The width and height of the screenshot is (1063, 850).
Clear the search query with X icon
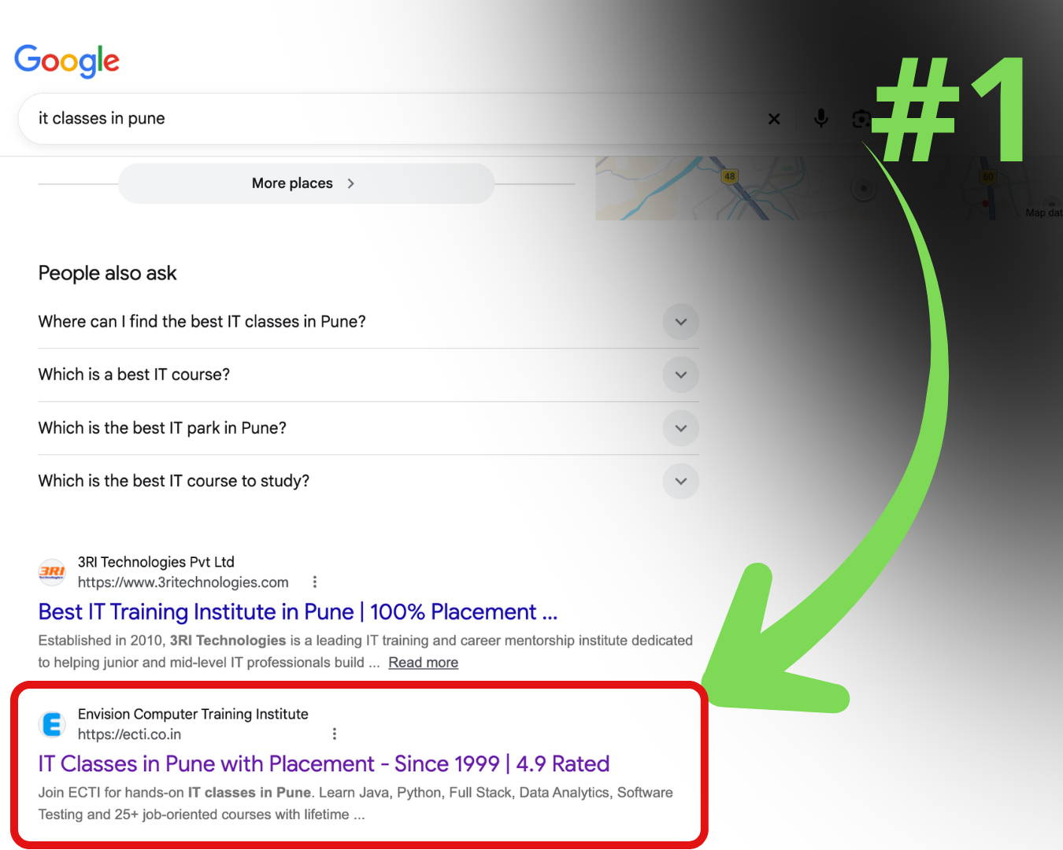pyautogui.click(x=774, y=119)
